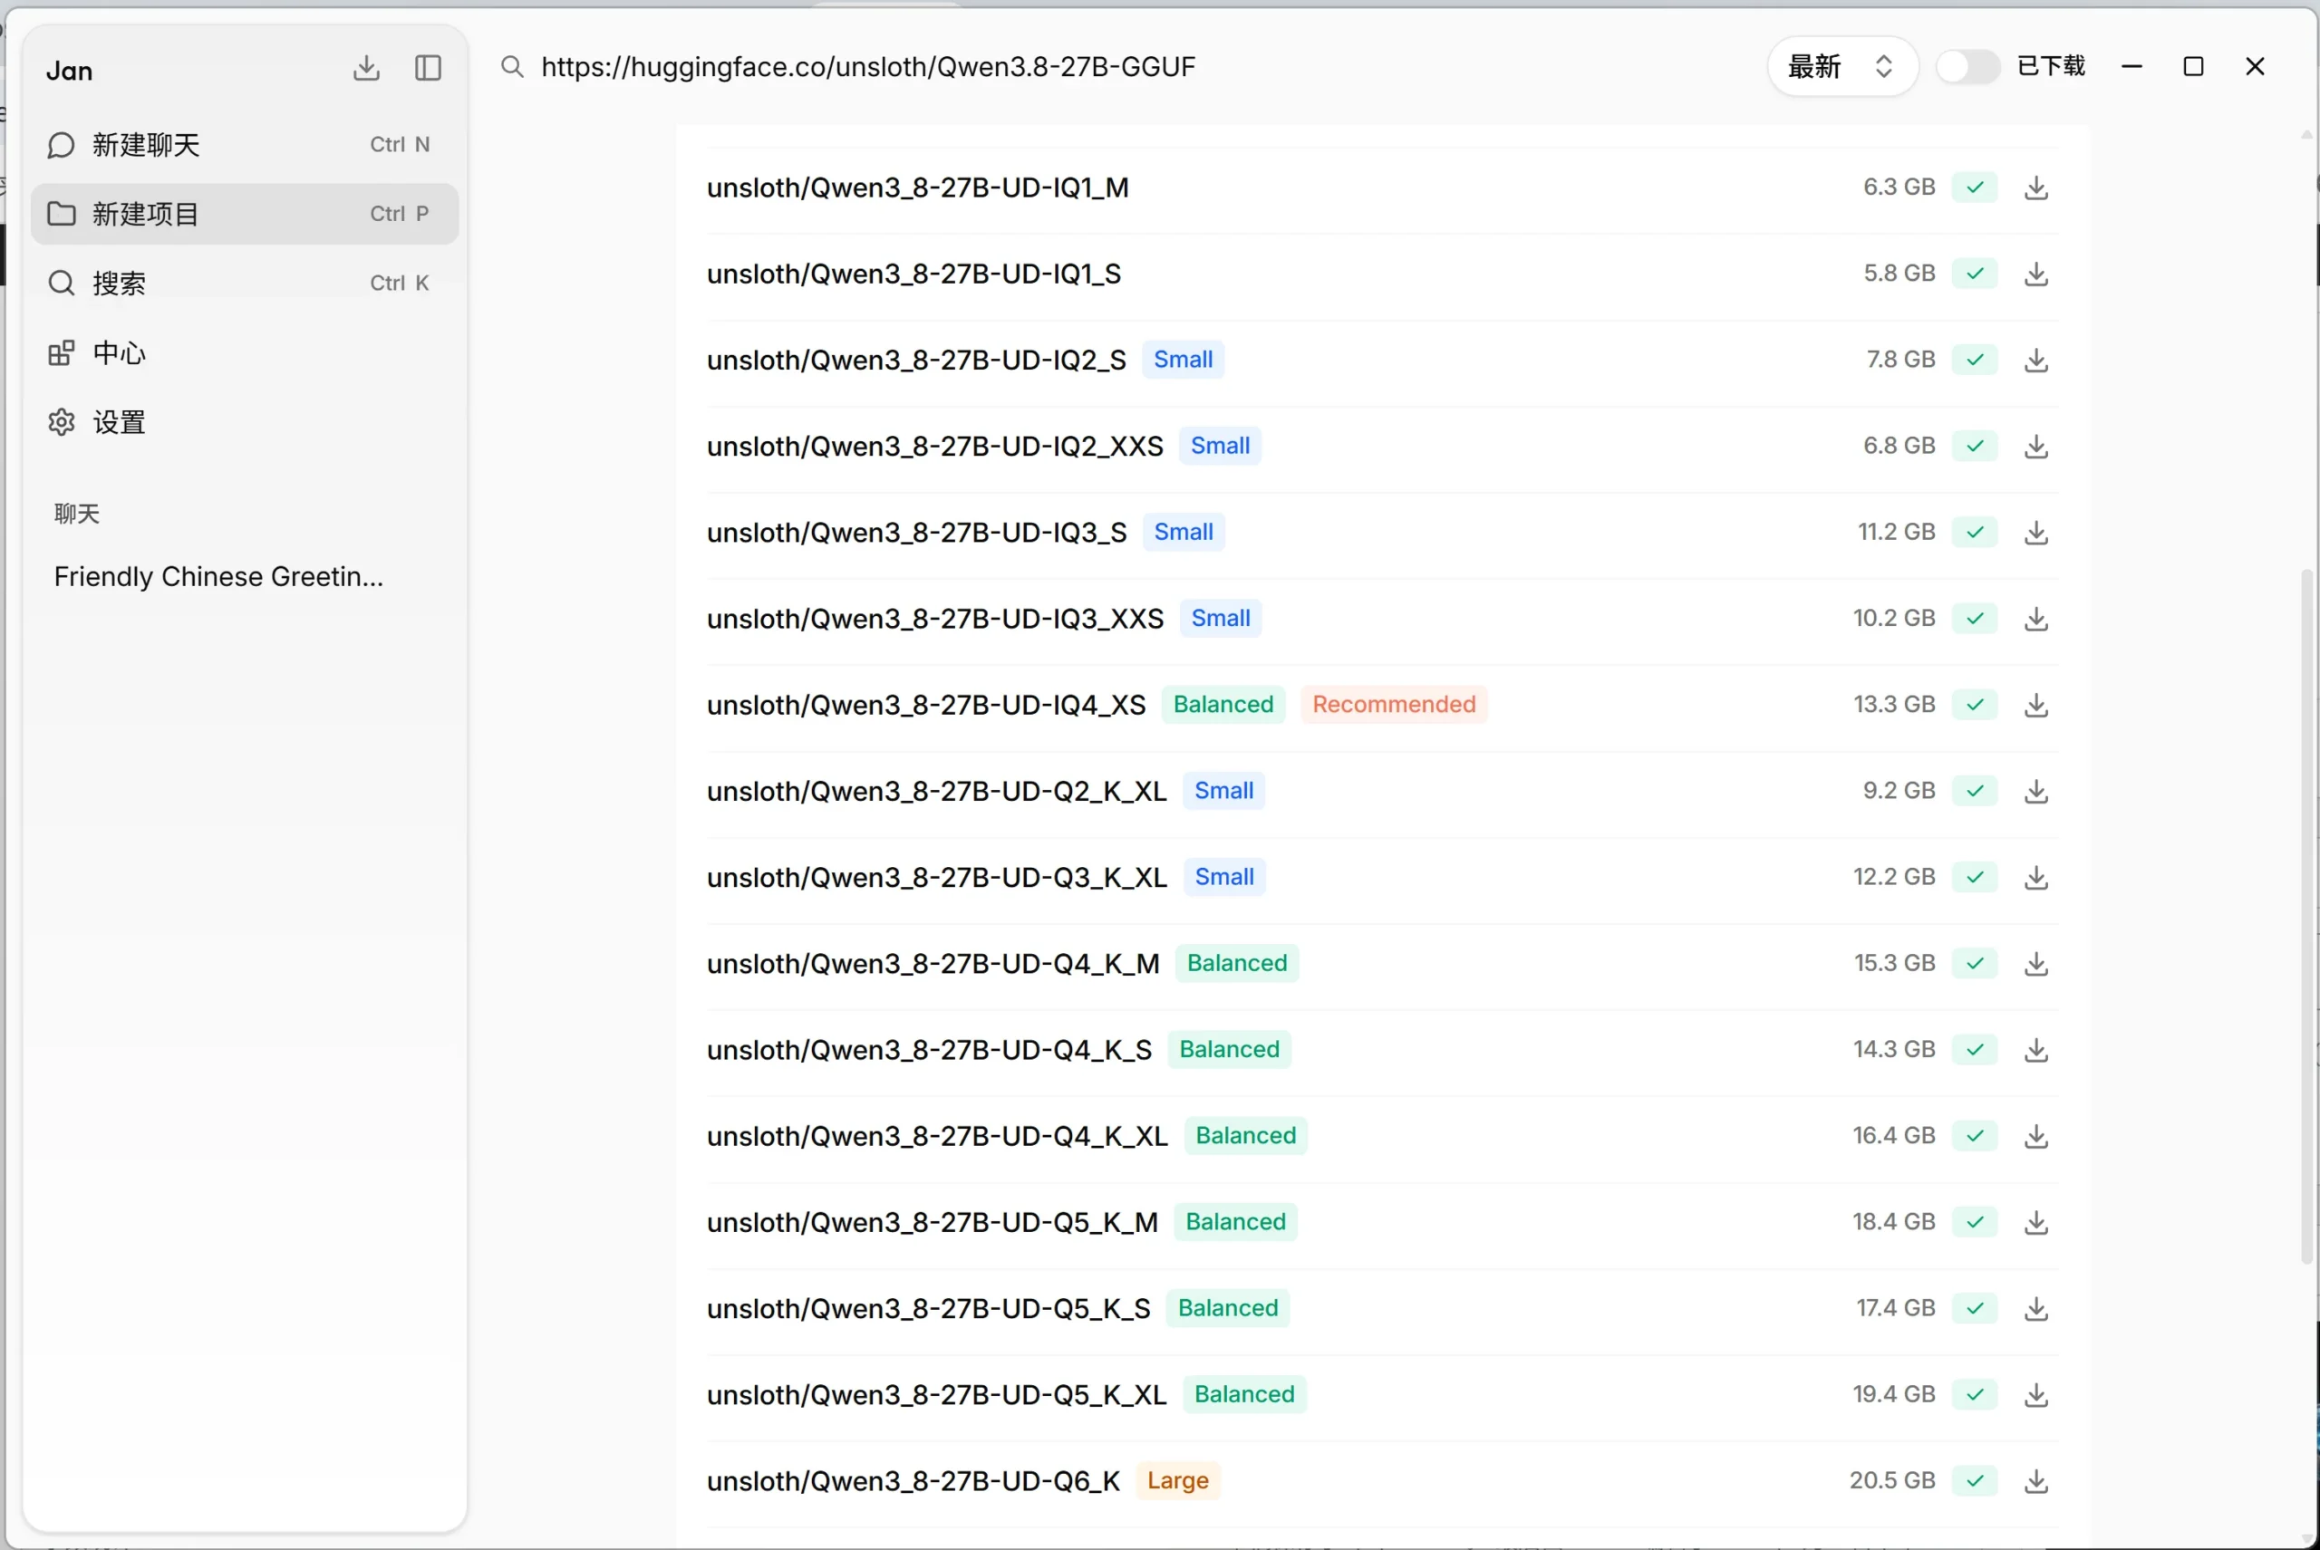Click the 11.2 GB size value

pos(1896,532)
